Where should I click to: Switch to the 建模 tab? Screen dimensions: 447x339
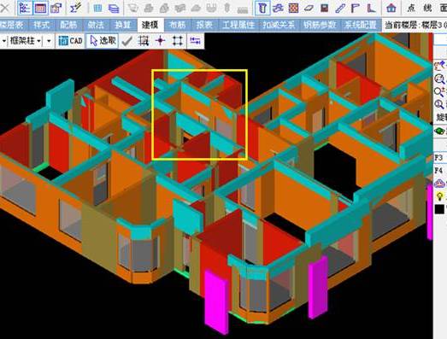click(x=150, y=25)
